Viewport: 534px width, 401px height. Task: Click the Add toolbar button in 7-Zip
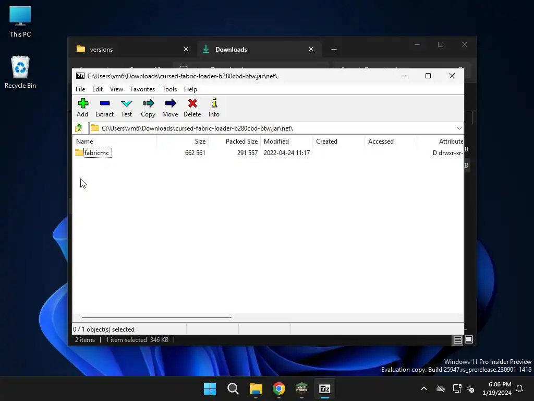(x=82, y=108)
